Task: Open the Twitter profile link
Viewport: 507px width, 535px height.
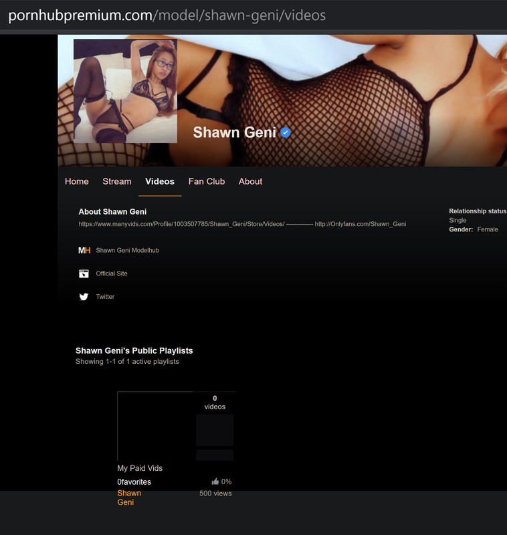Action: coord(105,297)
